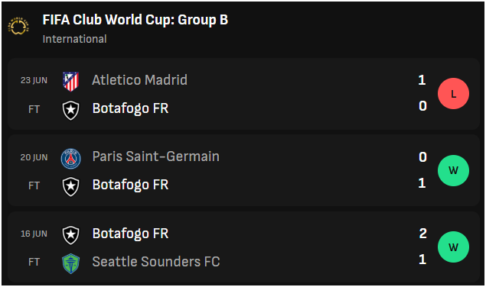The height and width of the screenshot is (287, 486).
Task: Click the International subtitle
Action: click(x=74, y=39)
